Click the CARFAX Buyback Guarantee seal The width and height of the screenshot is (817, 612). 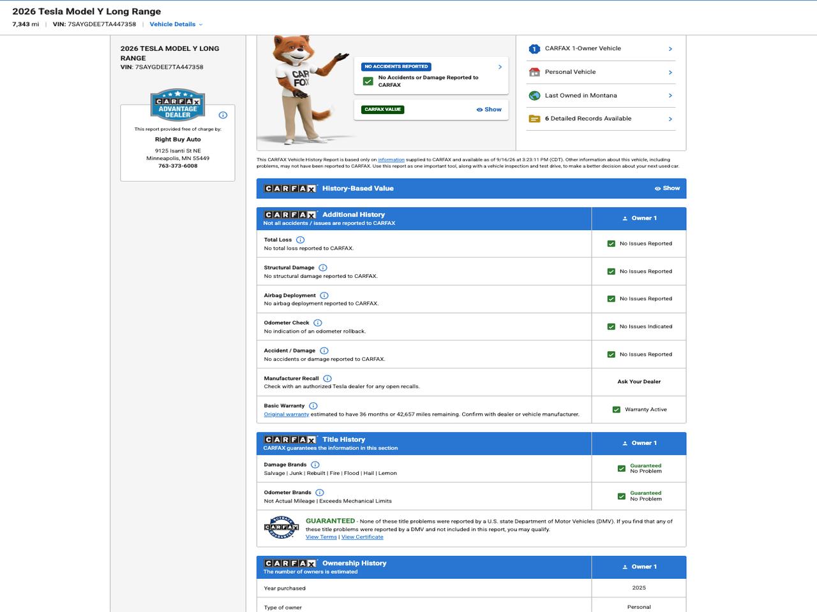pos(281,528)
